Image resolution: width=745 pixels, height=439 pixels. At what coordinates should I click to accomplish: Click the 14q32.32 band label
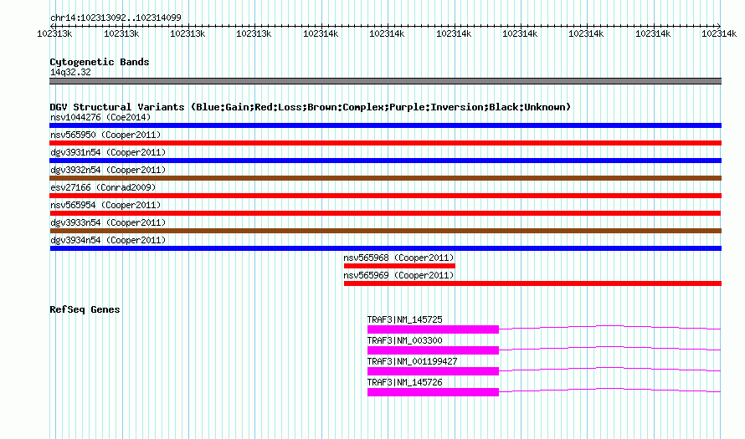tap(70, 72)
